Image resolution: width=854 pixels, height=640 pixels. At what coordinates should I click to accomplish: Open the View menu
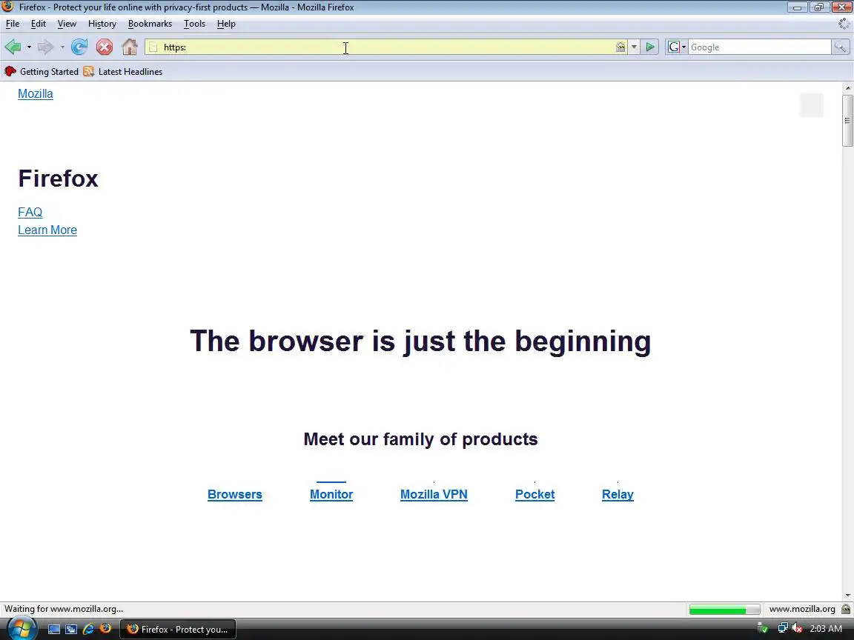click(67, 24)
